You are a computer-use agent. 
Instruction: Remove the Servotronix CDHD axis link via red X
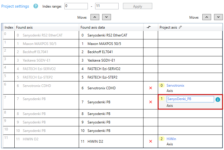point(151,88)
